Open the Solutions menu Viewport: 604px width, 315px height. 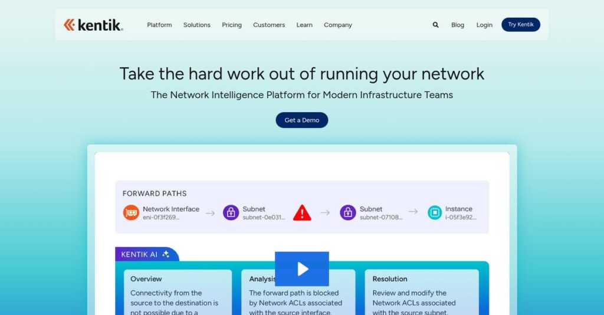[197, 25]
